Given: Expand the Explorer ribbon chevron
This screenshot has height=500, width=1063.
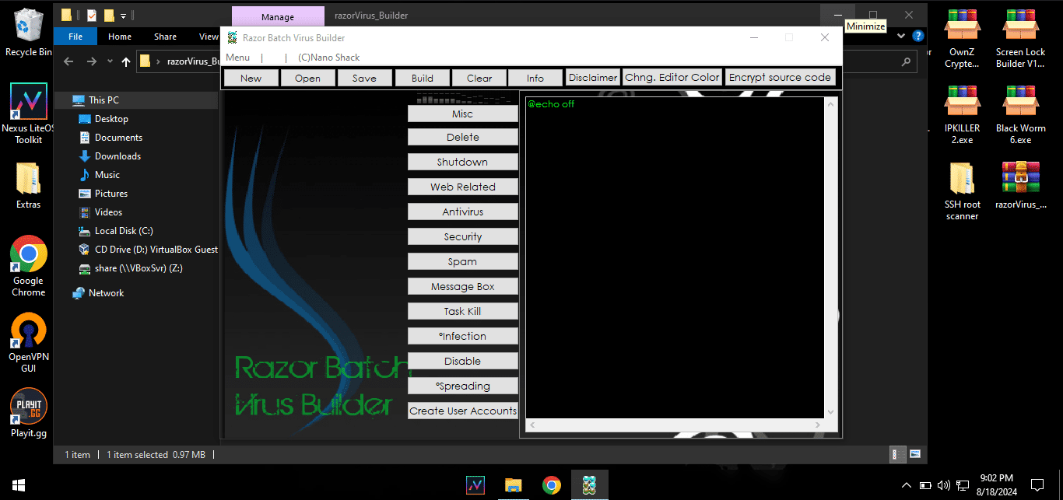Looking at the screenshot, I should [x=901, y=36].
